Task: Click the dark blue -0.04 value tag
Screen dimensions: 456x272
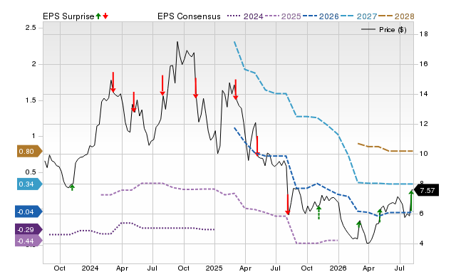Action: (x=28, y=211)
